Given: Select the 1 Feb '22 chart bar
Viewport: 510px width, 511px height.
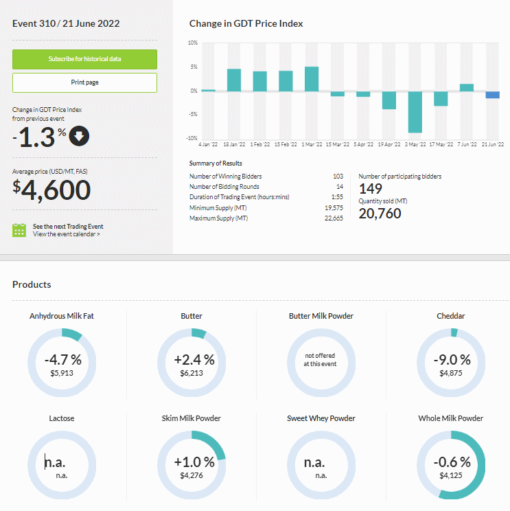Looking at the screenshot, I should pos(259,81).
